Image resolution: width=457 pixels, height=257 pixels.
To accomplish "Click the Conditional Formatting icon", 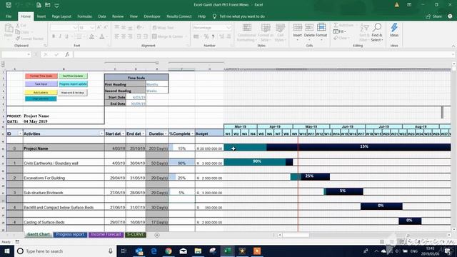I will (x=246, y=29).
